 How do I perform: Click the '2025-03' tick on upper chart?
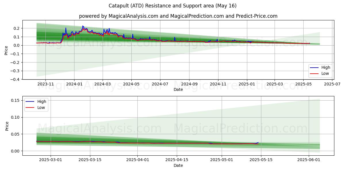point(275,84)
